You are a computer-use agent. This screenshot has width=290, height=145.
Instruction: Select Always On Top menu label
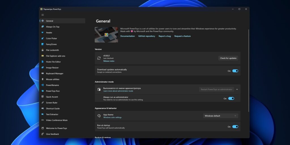coord(53,27)
